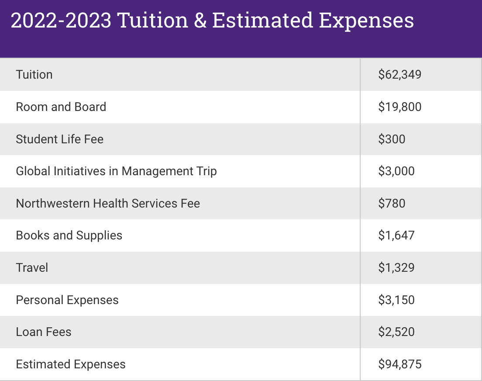Select the $1,329 travel amount
The image size is (482, 381).
tap(396, 267)
